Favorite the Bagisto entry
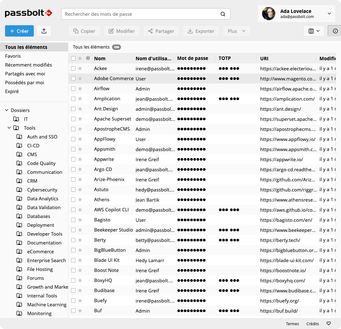The image size is (341, 329). (x=80, y=220)
